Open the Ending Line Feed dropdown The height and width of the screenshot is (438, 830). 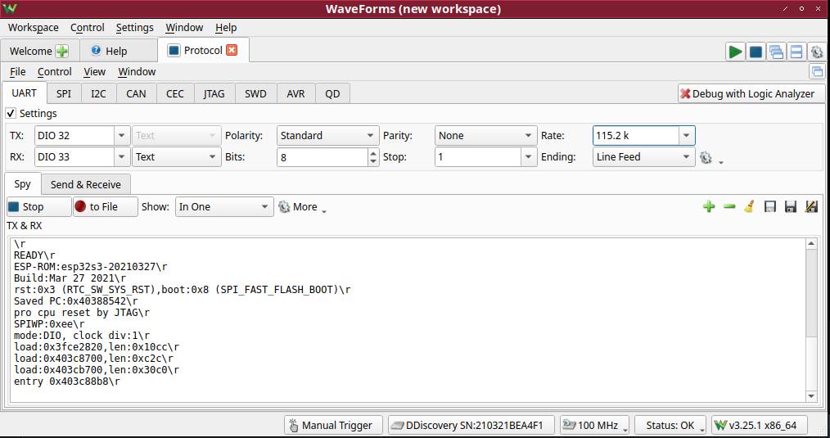click(x=643, y=156)
